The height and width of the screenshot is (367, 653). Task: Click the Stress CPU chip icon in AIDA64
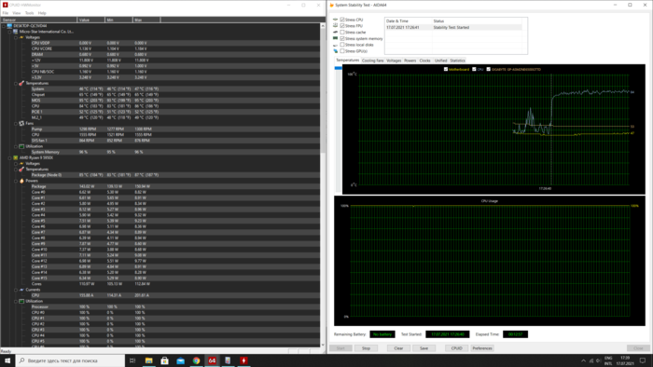[x=335, y=20]
